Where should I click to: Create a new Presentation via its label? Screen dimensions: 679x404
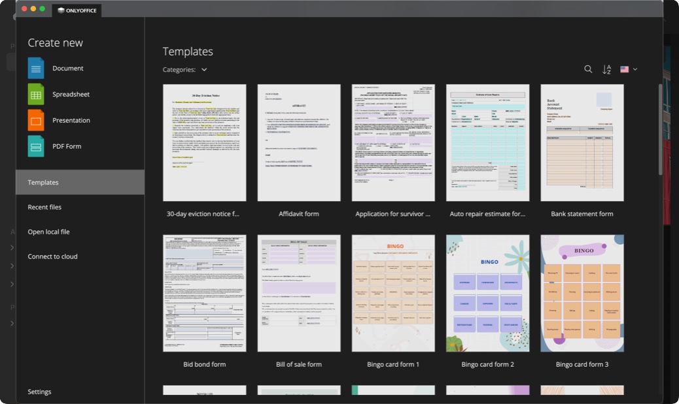(71, 120)
